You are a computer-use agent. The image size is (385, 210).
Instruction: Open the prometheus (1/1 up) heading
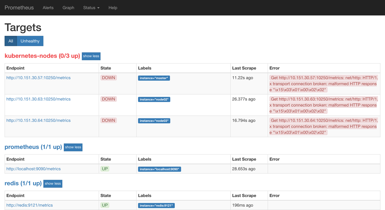33,147
